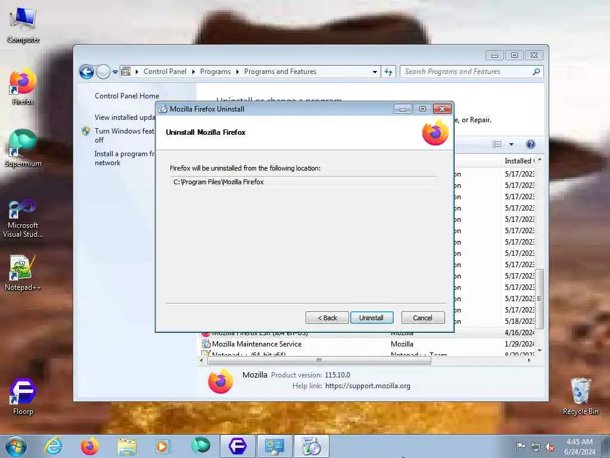Screen dimensions: 610x458
Task: Go to the Programs breadcrumb
Action: click(x=215, y=72)
